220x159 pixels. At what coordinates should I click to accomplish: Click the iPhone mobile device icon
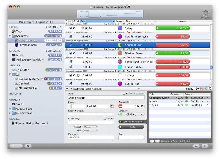point(13,123)
